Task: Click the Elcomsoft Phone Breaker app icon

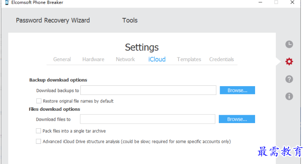Action: 7,2
